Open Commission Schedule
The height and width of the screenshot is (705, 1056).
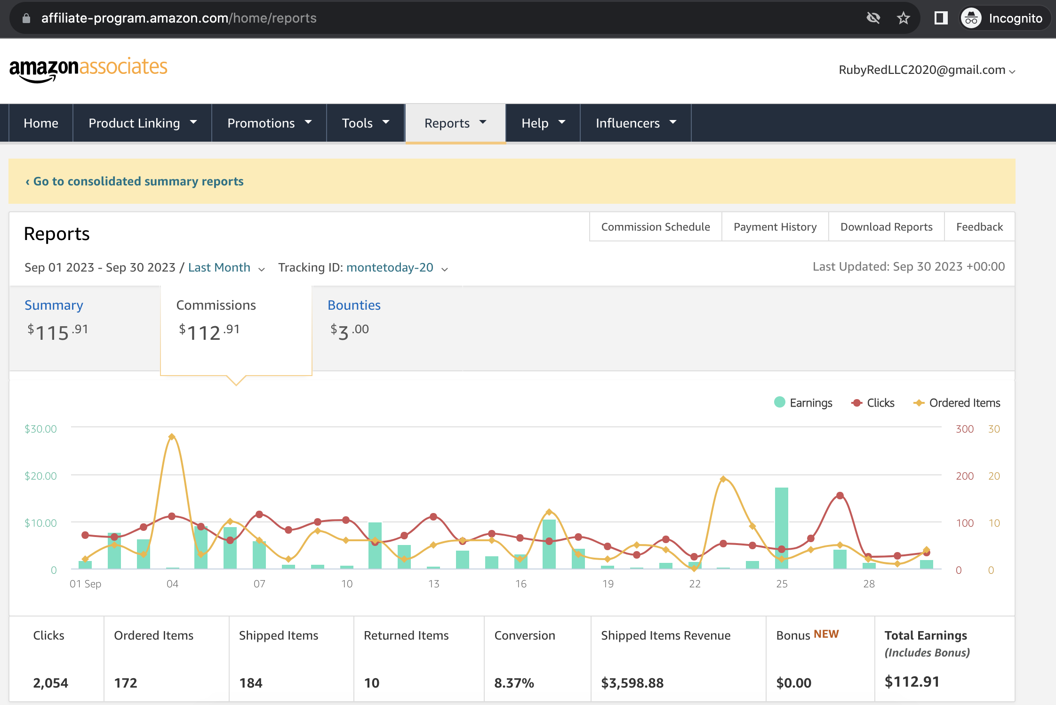click(656, 227)
